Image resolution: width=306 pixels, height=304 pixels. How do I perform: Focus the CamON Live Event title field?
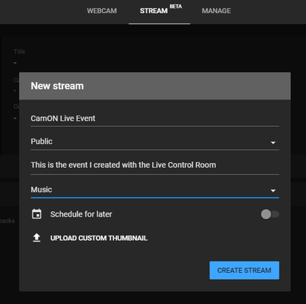155,119
